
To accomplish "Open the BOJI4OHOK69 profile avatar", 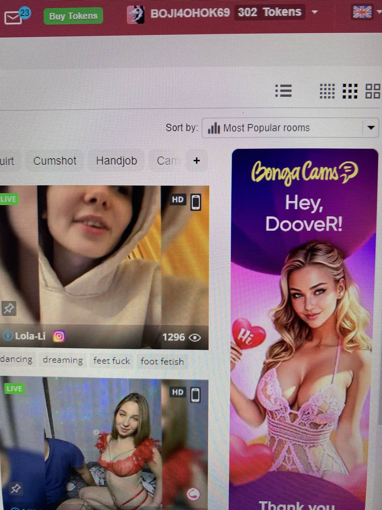I will tap(135, 14).
